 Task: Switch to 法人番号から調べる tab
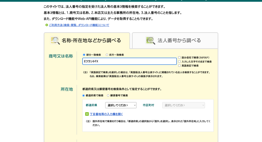[x=175, y=41]
